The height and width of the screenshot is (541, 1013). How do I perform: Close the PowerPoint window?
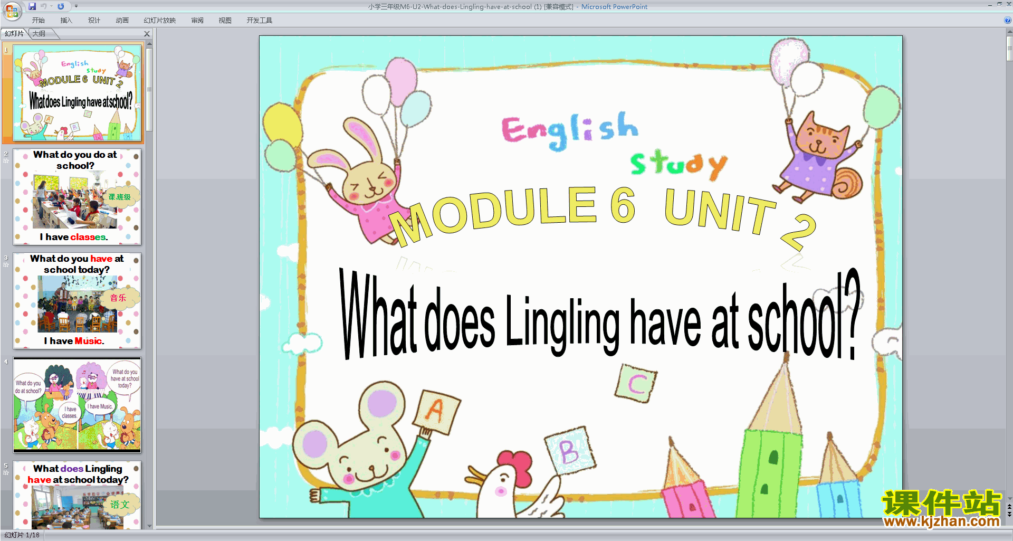click(1009, 4)
